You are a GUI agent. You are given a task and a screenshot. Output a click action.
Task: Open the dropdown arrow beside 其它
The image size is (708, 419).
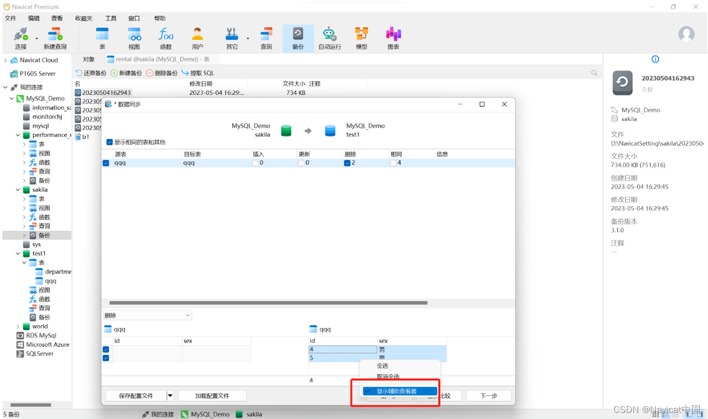point(248,38)
